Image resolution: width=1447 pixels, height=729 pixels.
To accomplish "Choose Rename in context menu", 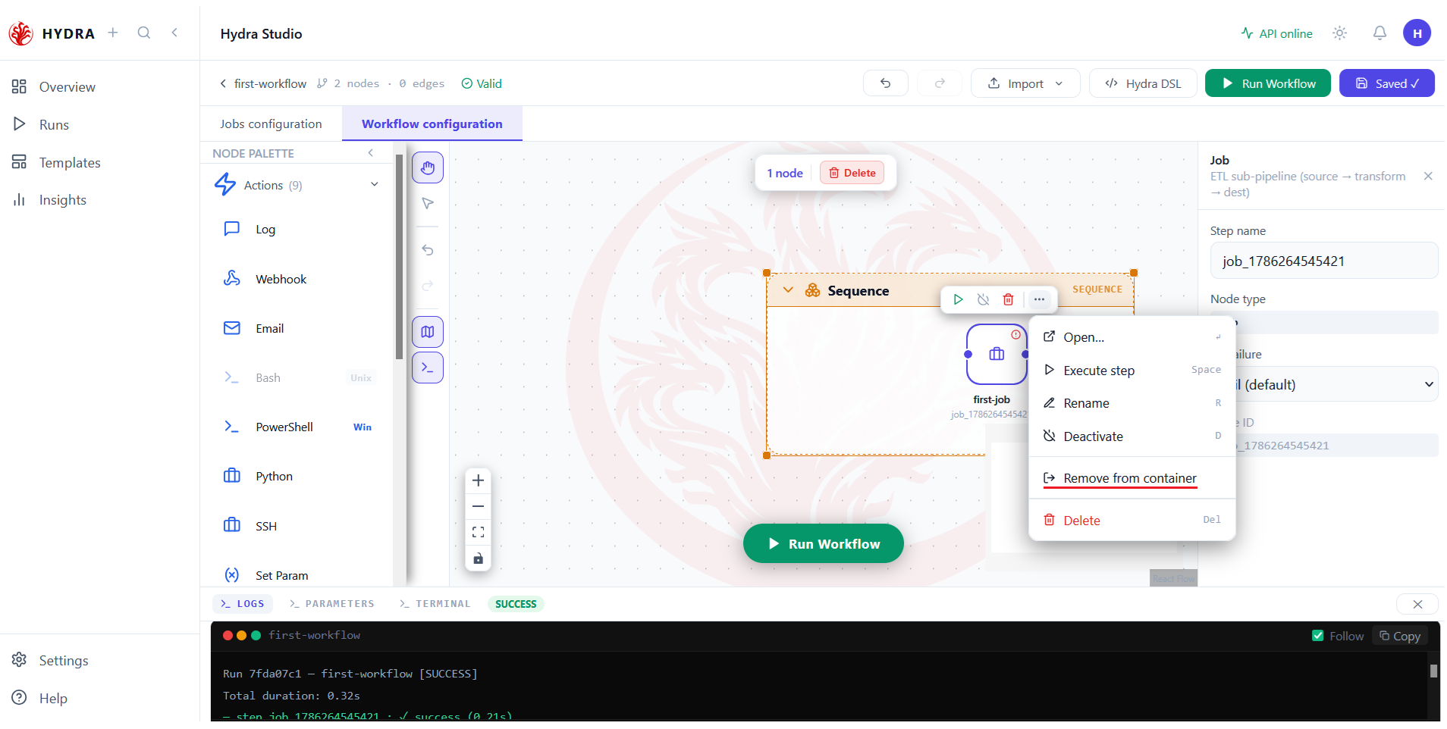I will click(1132, 403).
